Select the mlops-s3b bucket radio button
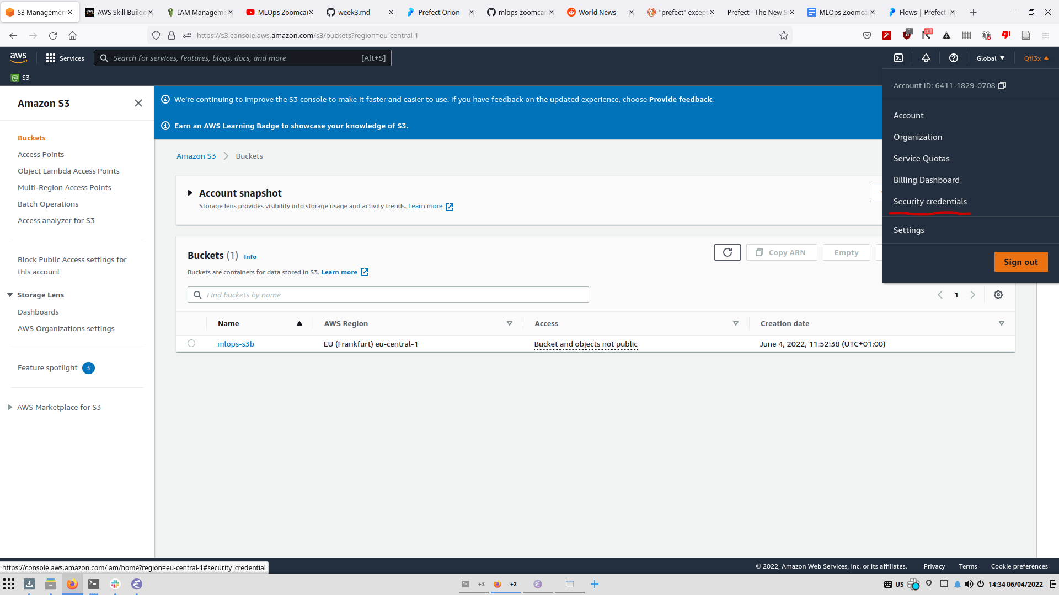1059x595 pixels. click(x=191, y=343)
